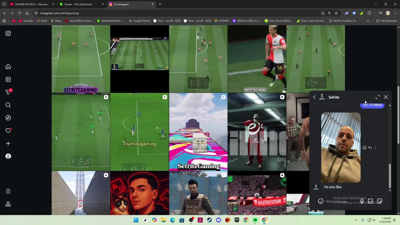Viewport: 400px width, 225px height.
Task: Open the player number 18 post
Action: (x=257, y=59)
